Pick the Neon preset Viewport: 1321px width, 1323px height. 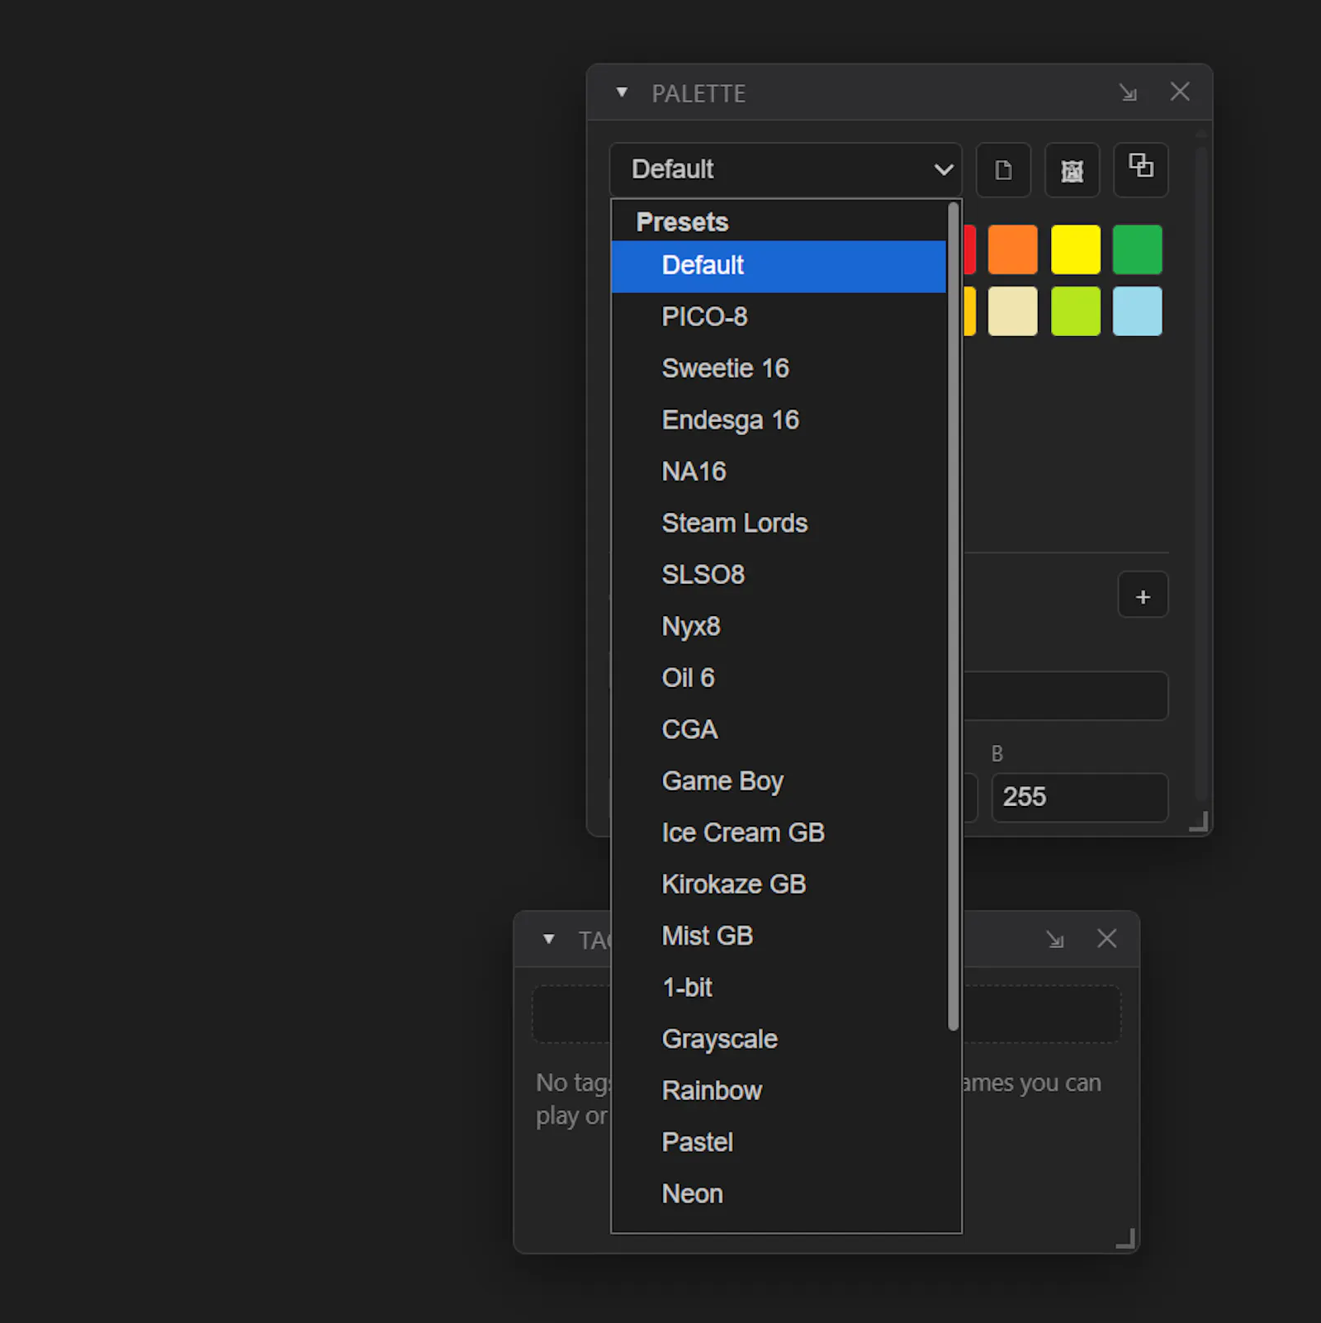779,1195
